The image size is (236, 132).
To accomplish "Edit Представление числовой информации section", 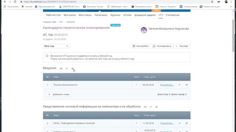I will tap(151, 107).
